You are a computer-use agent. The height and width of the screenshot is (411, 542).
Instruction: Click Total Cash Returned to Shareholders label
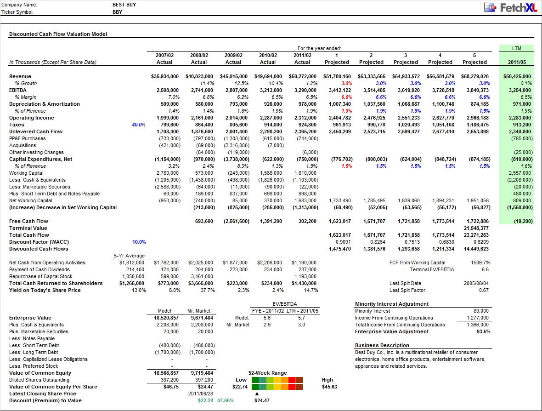[56, 283]
